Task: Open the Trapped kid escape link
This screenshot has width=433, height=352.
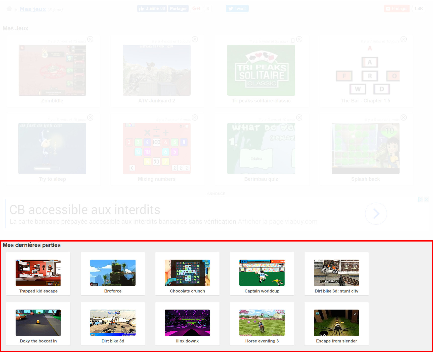Action: 38,291
